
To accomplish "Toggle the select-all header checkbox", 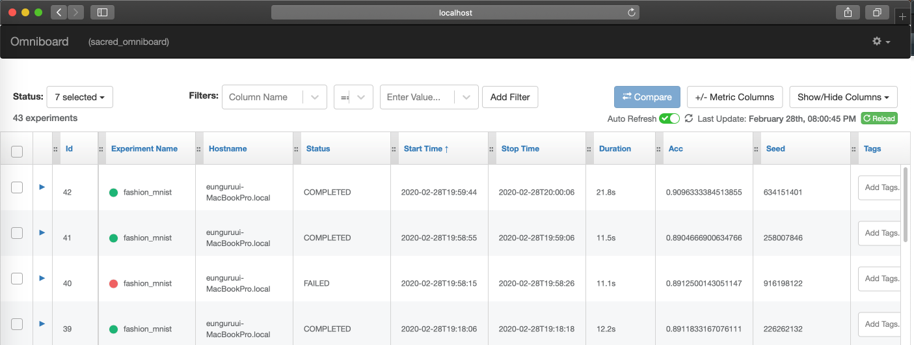I will (x=17, y=152).
